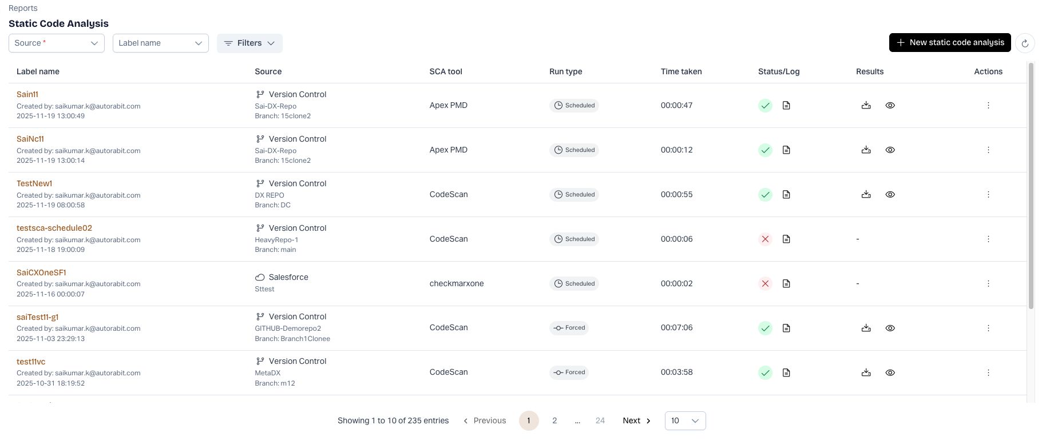This screenshot has width=1042, height=445.
Task: Click the success status icon for test11vc
Action: pyautogui.click(x=765, y=373)
